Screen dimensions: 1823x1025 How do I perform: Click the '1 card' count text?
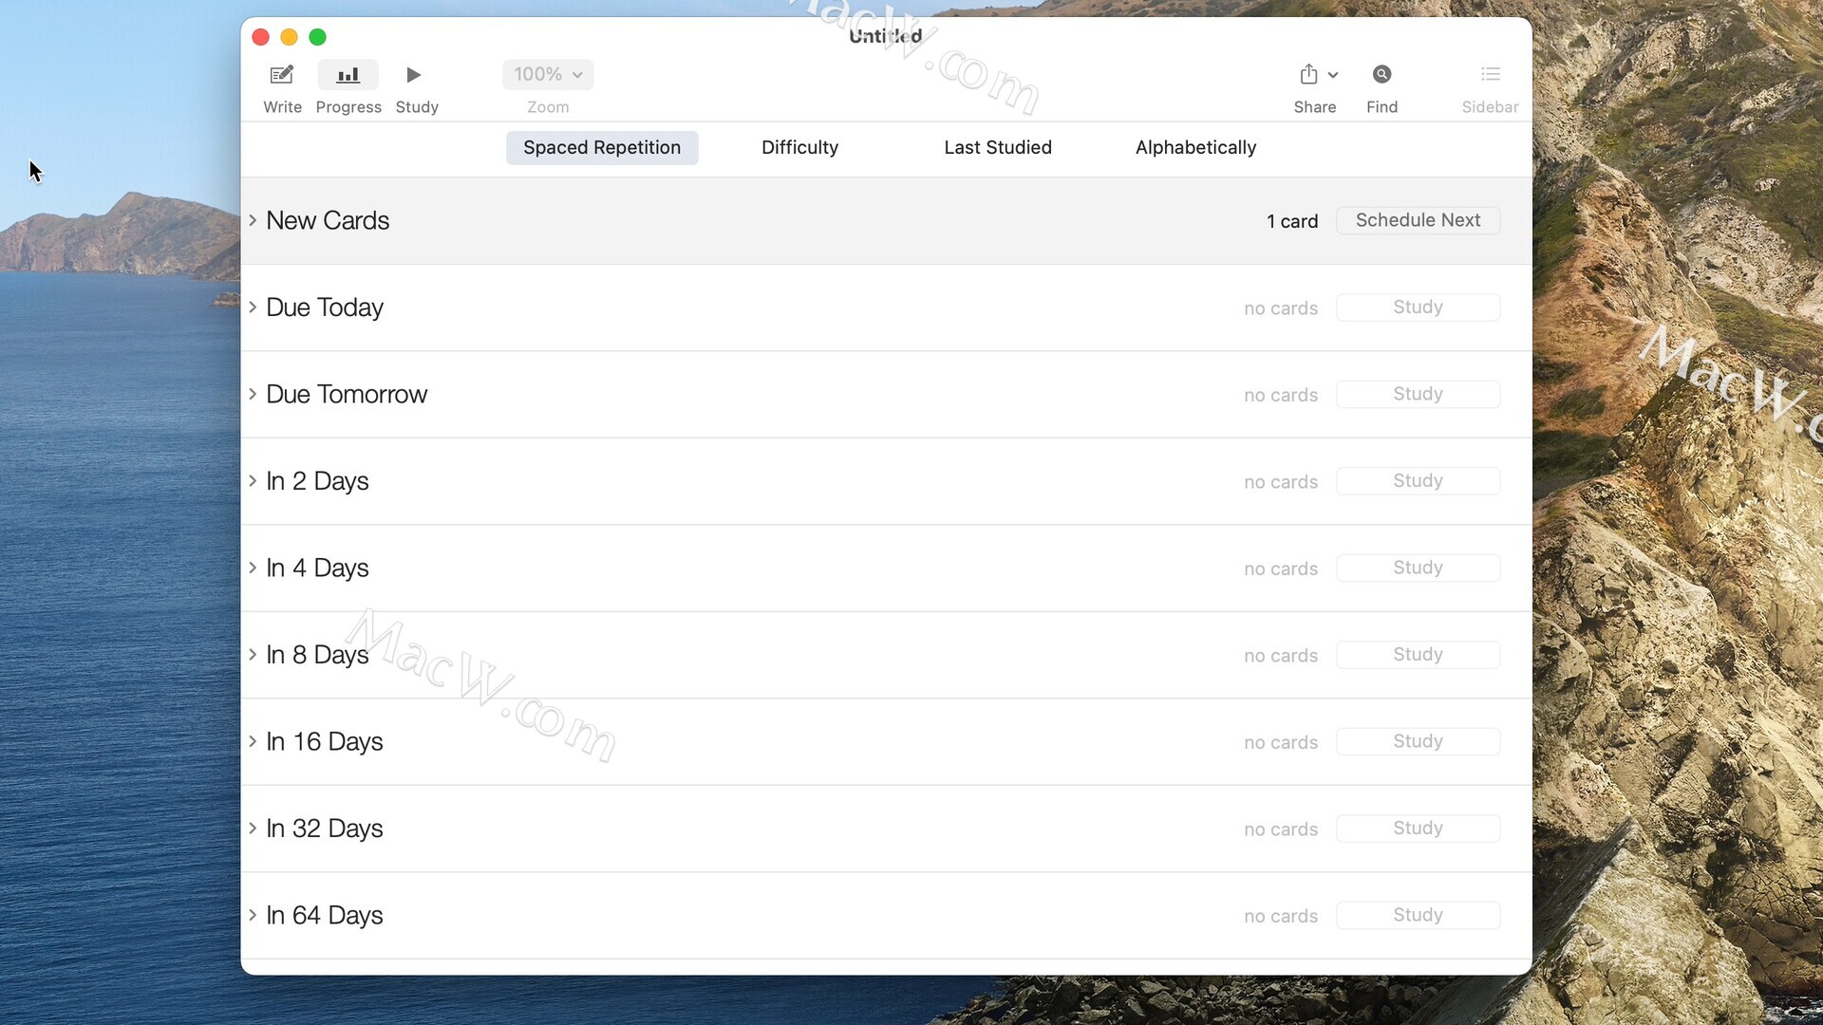(1292, 221)
